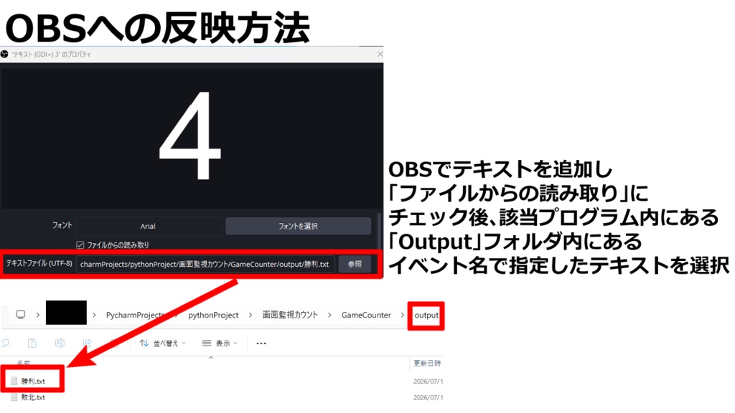Image resolution: width=735 pixels, height=413 pixels.
Task: Expand chevron between pythonProject and 画面監視カウント
Action: coord(251,315)
